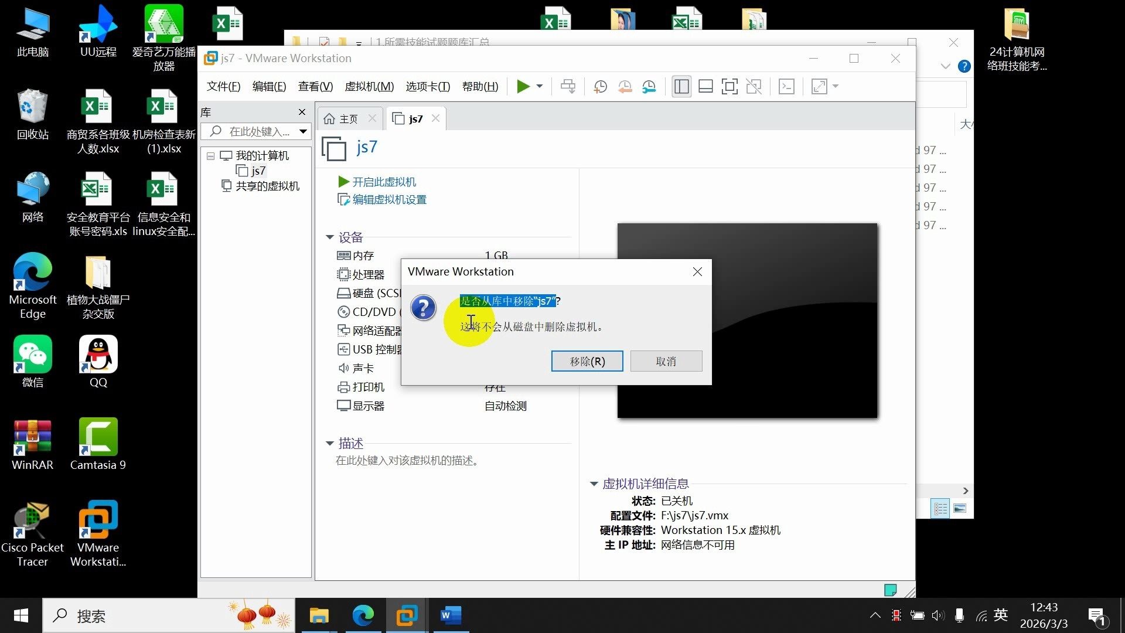This screenshot has height=633, width=1125.
Task: Click the full screen mode toolbar icon
Action: (x=729, y=87)
